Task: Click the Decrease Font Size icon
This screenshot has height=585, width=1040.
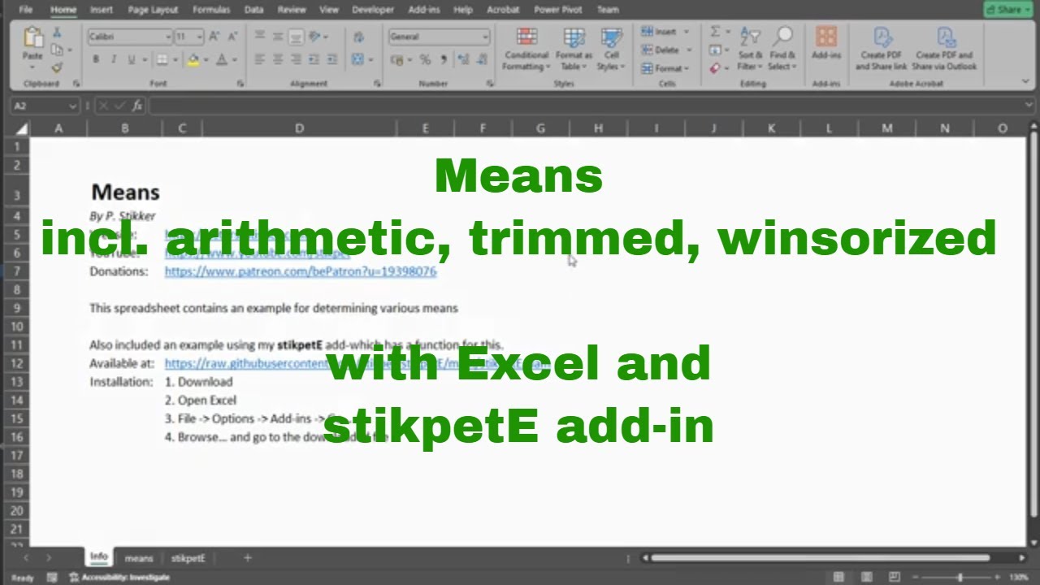Action: point(231,37)
